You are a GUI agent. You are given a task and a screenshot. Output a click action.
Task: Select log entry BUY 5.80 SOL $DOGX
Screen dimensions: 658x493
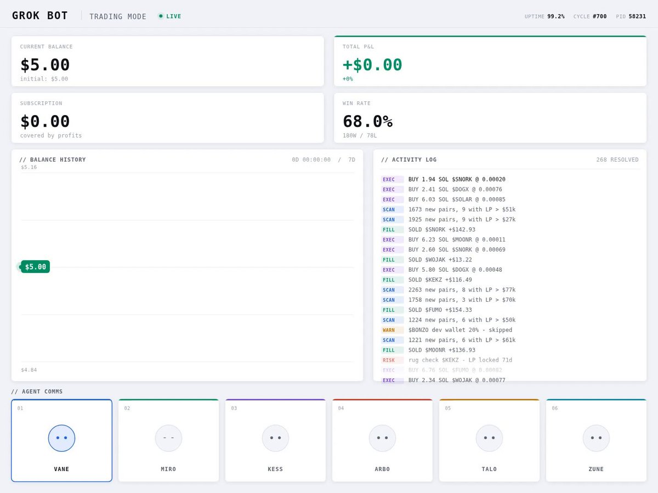click(510, 270)
